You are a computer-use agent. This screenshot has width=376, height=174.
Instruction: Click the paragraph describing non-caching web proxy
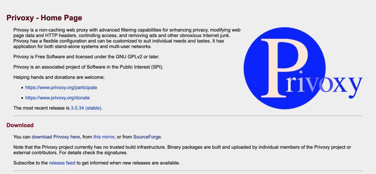click(x=127, y=38)
